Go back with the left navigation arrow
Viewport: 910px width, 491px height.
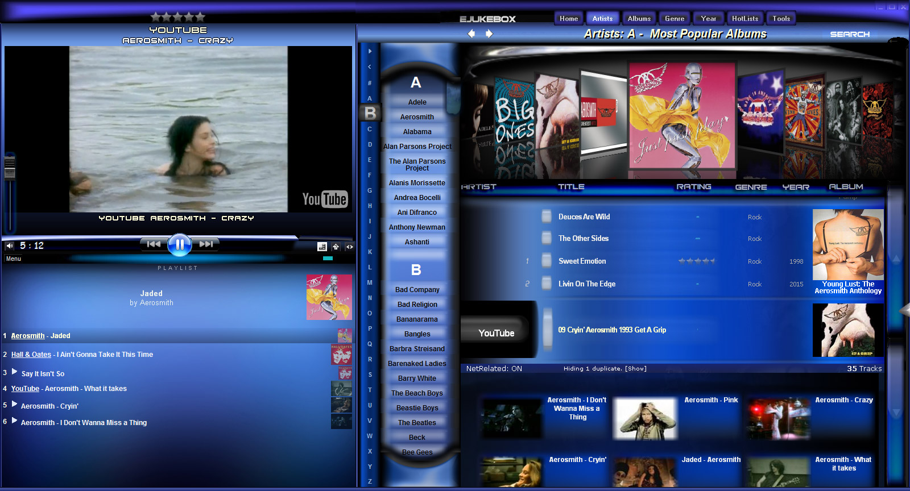pos(471,34)
